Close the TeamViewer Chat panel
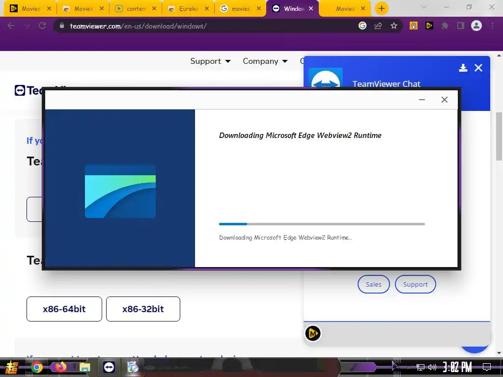The height and width of the screenshot is (377, 503). point(478,68)
